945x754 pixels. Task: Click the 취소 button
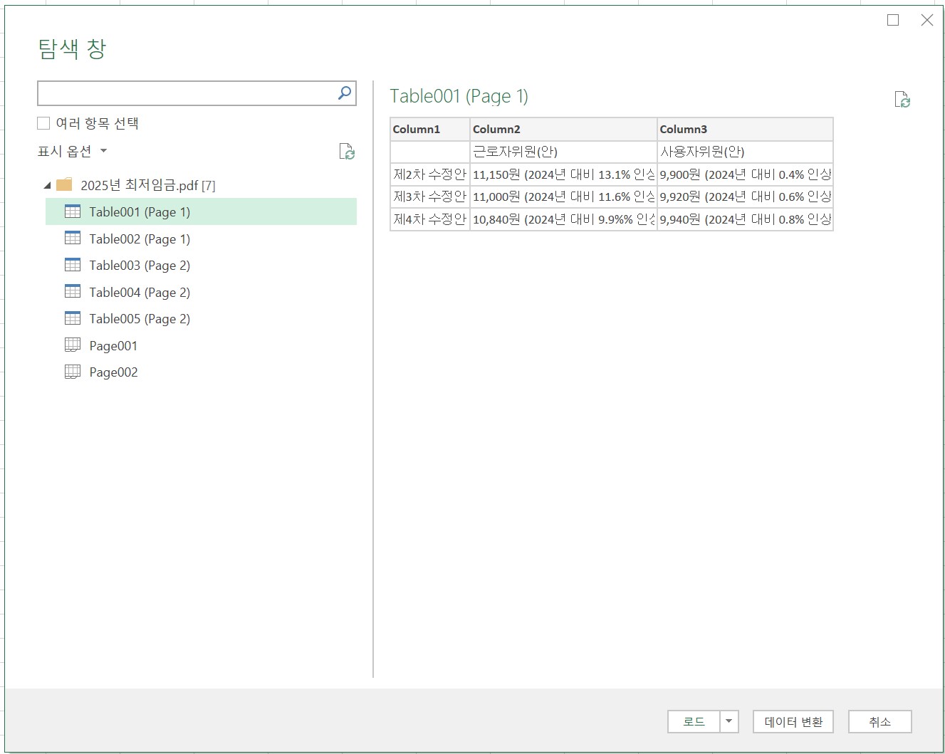coord(879,722)
